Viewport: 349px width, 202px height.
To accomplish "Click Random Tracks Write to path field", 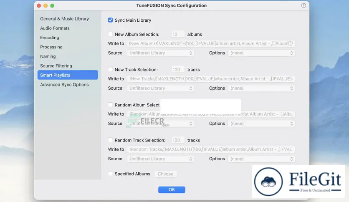I will [x=211, y=149].
